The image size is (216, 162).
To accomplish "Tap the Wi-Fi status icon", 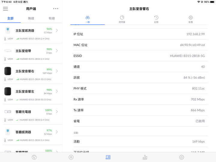I will (199, 2).
